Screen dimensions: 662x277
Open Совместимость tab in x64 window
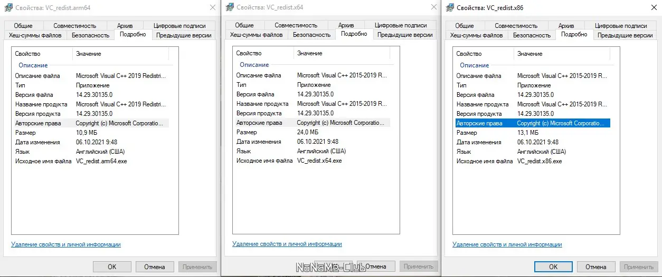point(296,25)
